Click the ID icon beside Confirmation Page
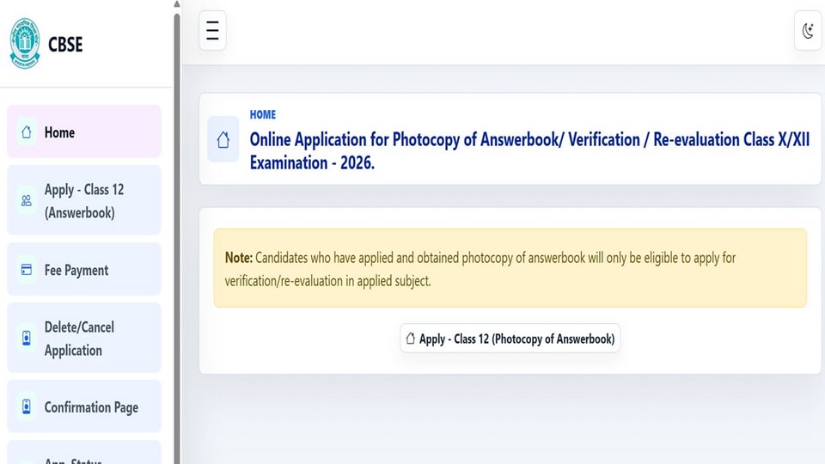The height and width of the screenshot is (464, 825). point(27,406)
